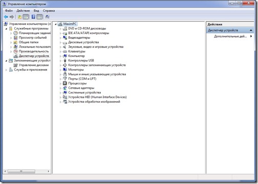Screen dimensions: 258x184
Task: Click the Производительность icon
Action: click(15, 51)
